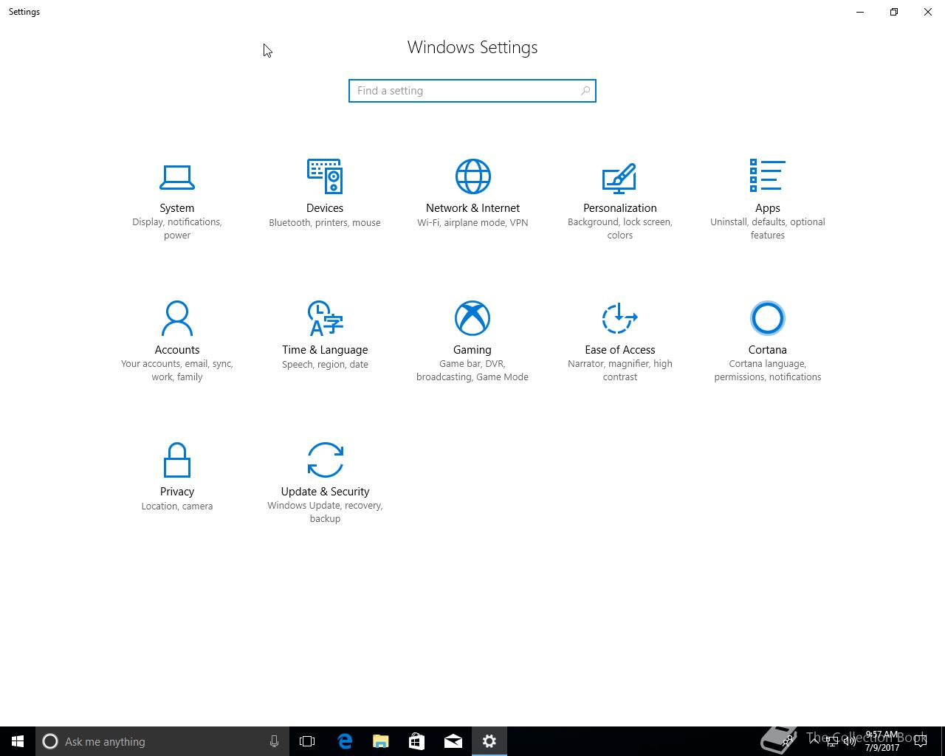The image size is (945, 756).
Task: Open the Windows Start menu
Action: tap(18, 741)
